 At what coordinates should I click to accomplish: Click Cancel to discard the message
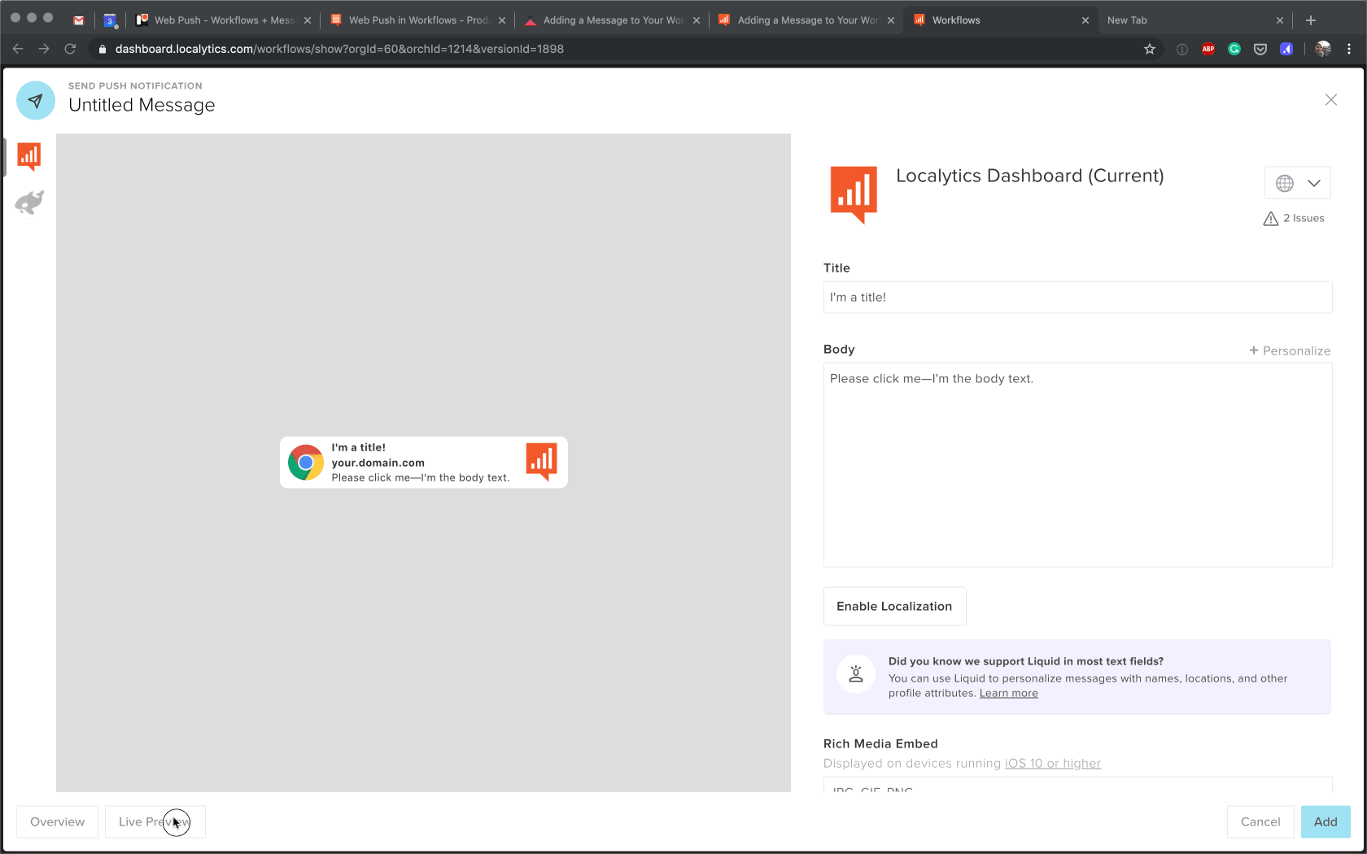click(x=1260, y=821)
